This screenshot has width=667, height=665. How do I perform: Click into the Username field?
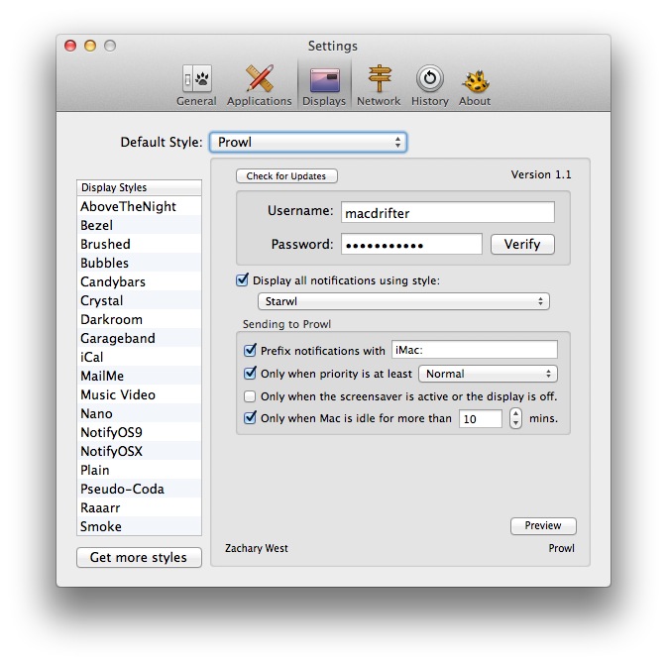448,212
